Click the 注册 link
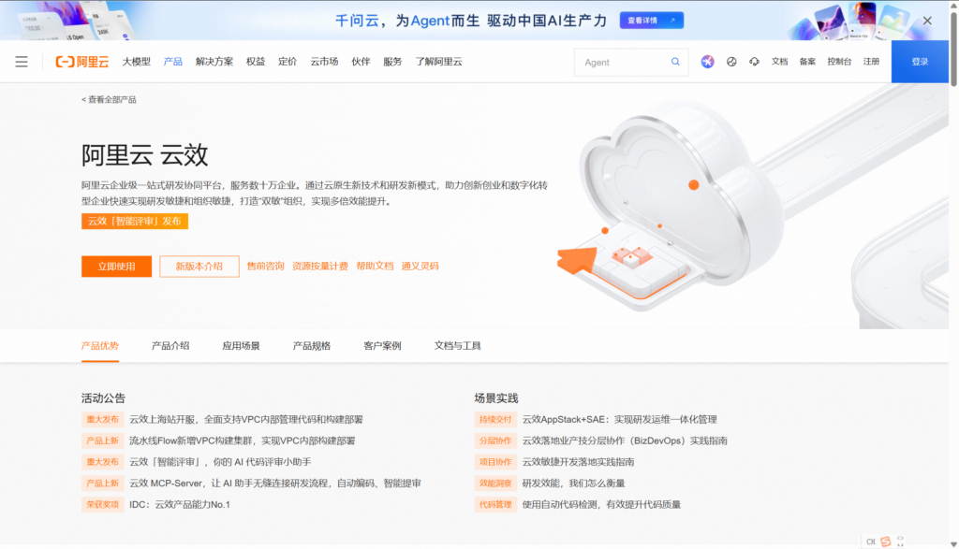 (x=871, y=62)
